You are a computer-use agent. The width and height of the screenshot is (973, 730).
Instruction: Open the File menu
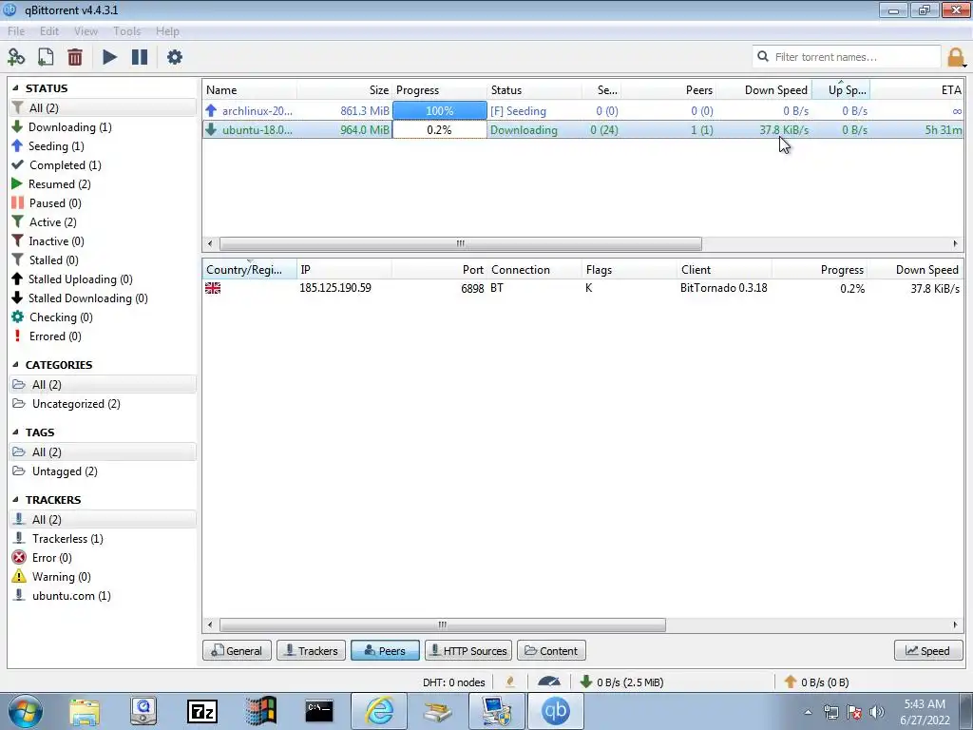[16, 31]
